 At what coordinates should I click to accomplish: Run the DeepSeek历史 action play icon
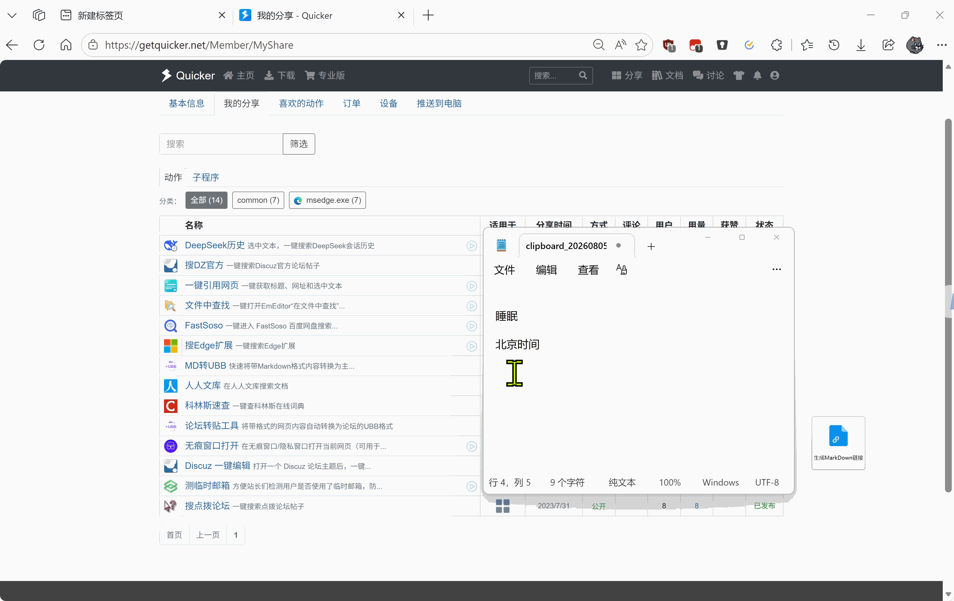click(471, 246)
